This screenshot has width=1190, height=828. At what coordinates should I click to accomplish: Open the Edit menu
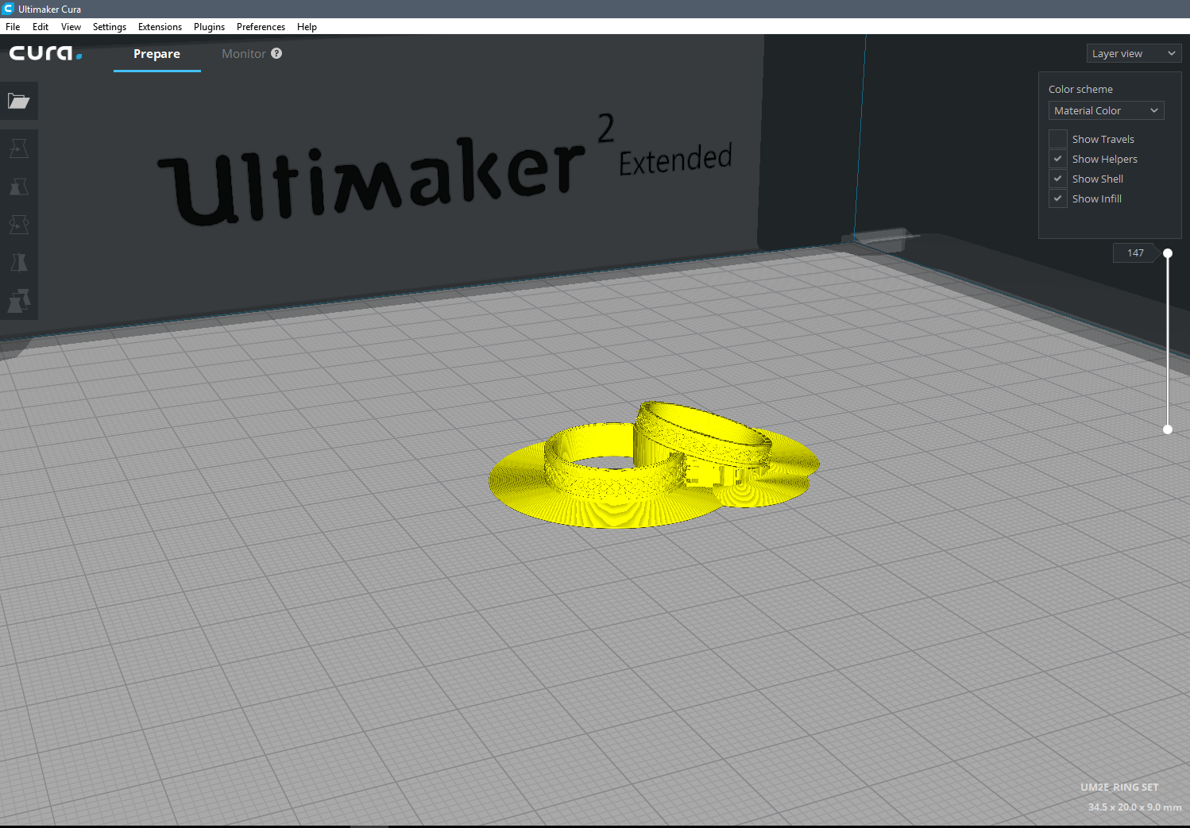click(41, 26)
